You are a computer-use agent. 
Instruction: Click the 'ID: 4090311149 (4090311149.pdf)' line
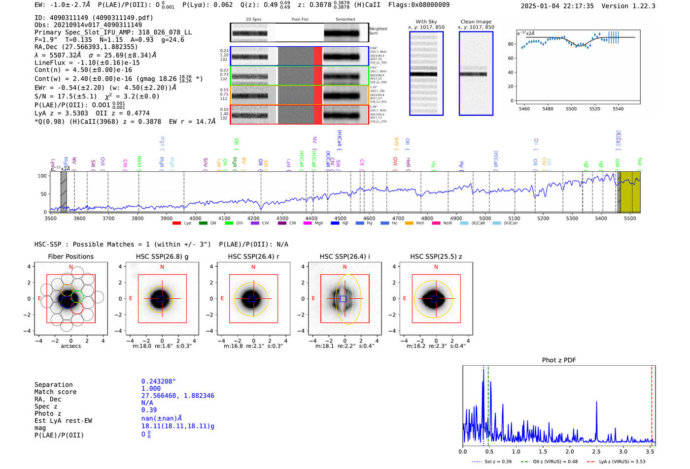click(x=94, y=18)
